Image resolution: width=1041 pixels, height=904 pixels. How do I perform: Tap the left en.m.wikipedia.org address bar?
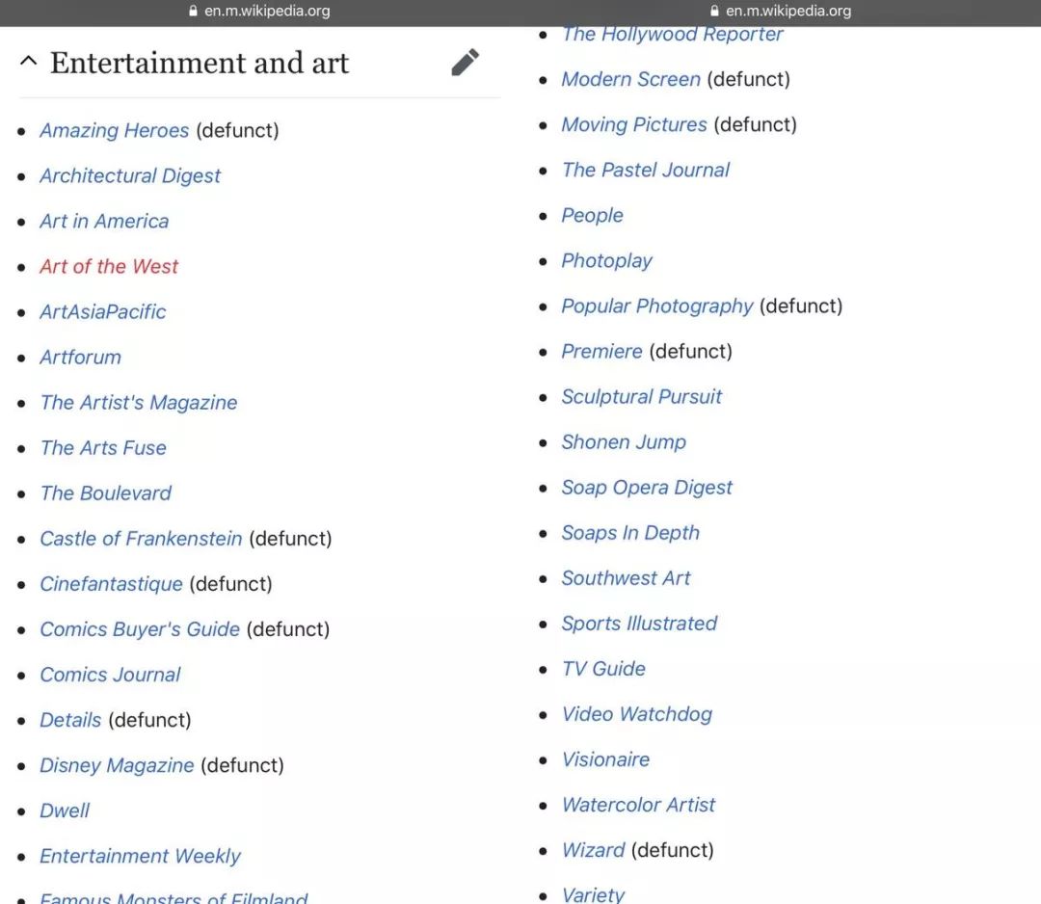(267, 11)
